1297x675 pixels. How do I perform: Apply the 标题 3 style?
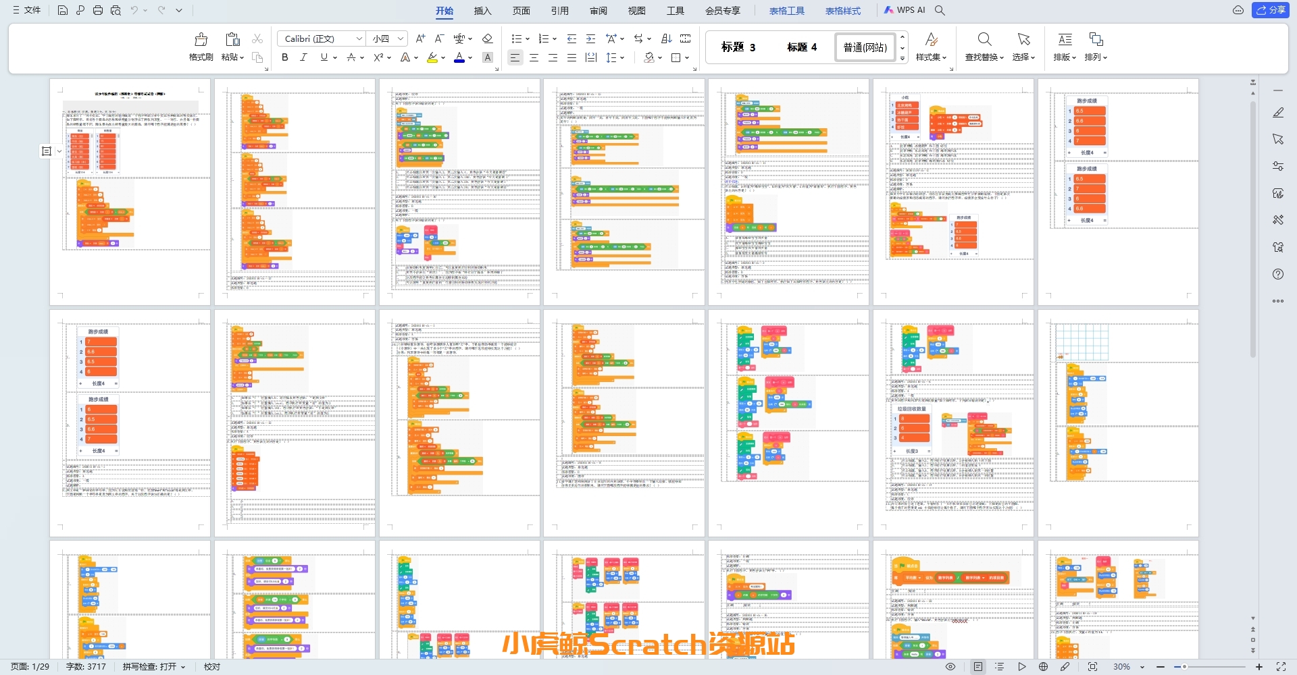tap(738, 47)
